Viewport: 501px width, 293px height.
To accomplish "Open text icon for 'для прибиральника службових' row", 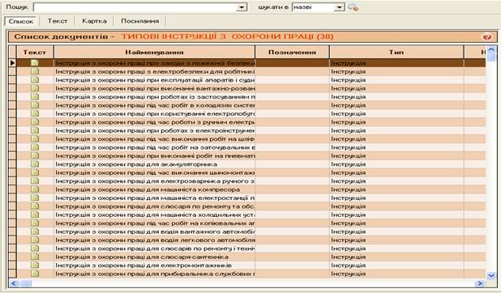I will click(35, 274).
